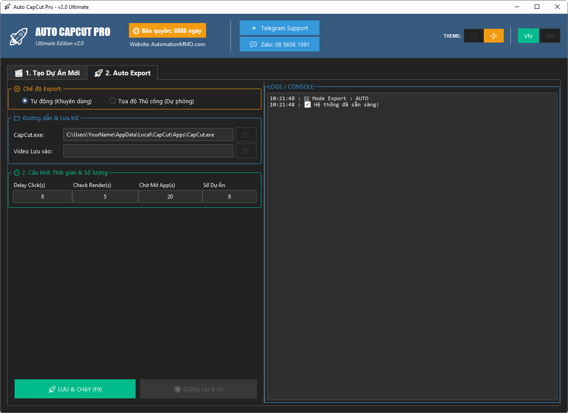
Task: Click the THEME: label
Action: coord(452,36)
